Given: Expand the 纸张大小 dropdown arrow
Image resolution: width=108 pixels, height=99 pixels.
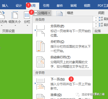Looking at the screenshot, I should click(x=15, y=25).
